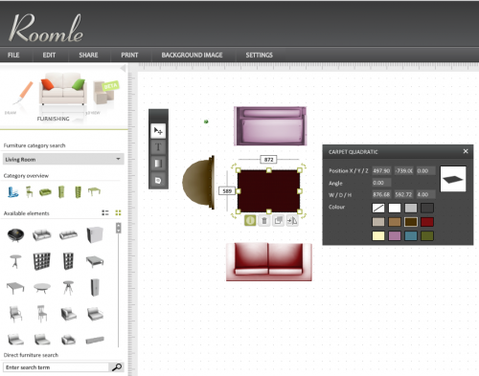479x376 pixels.
Task: Collapse the left sidebar with corner arrow
Action: [x=124, y=68]
